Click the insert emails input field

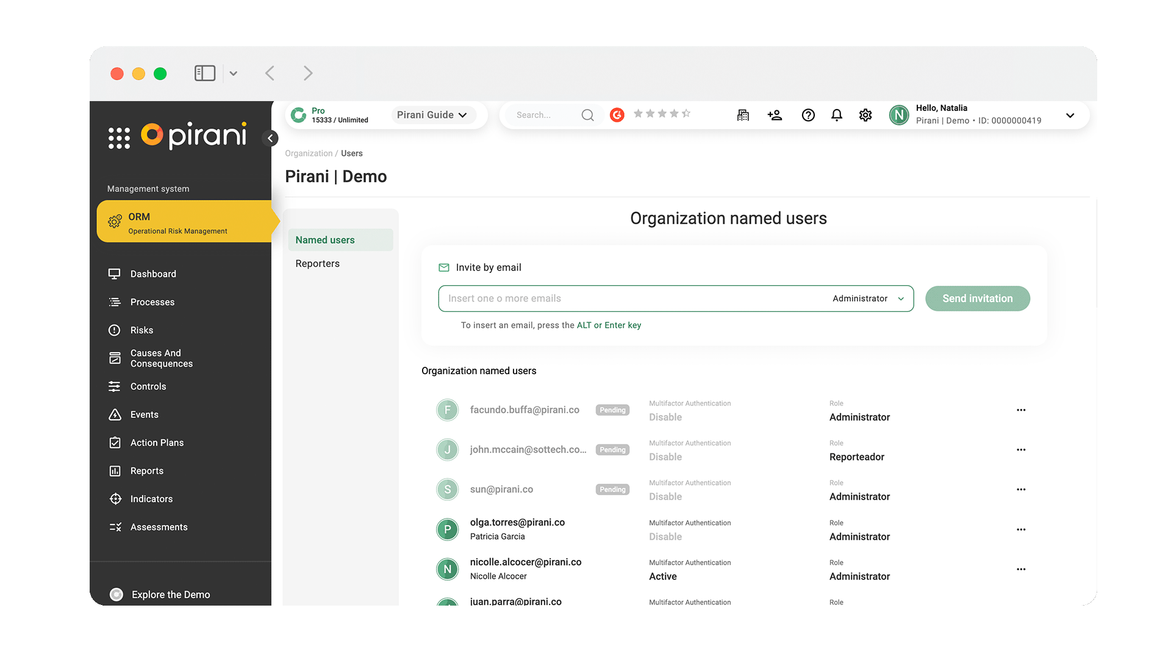[x=631, y=299]
